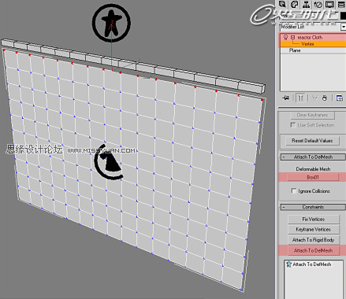Select the Vertex sub-object level
This screenshot has width=346, height=299.
313,44
